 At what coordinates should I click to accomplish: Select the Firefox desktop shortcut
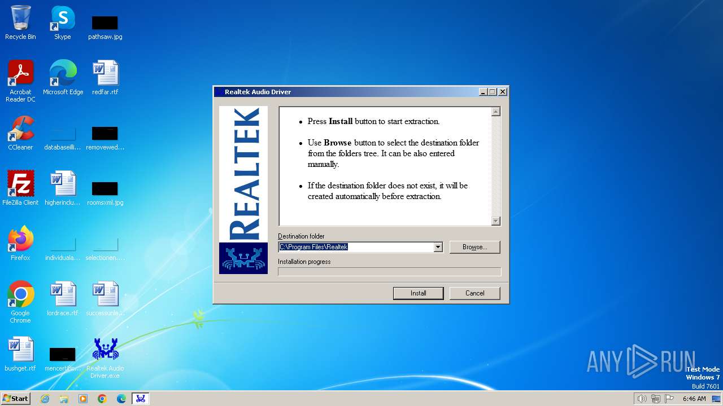tap(20, 244)
